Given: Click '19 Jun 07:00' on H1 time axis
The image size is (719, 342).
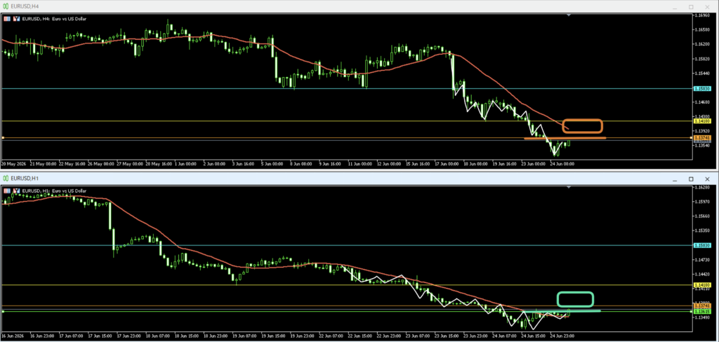Looking at the screenshot, I should point(245,336).
